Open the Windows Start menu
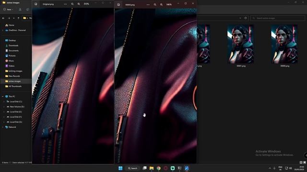The width and height of the screenshot is (307, 172). pos(120,168)
